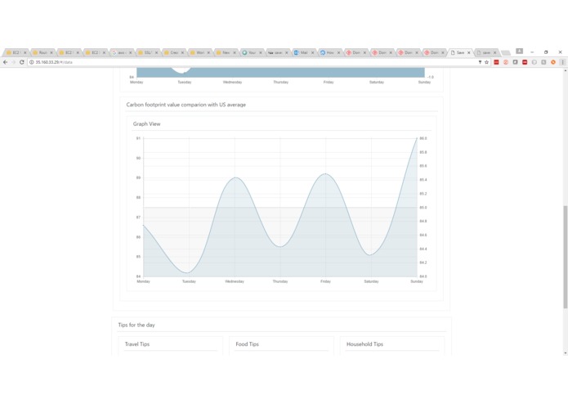Click the '85.4' value on the right axis
This screenshot has height=404, width=568.
(423, 180)
